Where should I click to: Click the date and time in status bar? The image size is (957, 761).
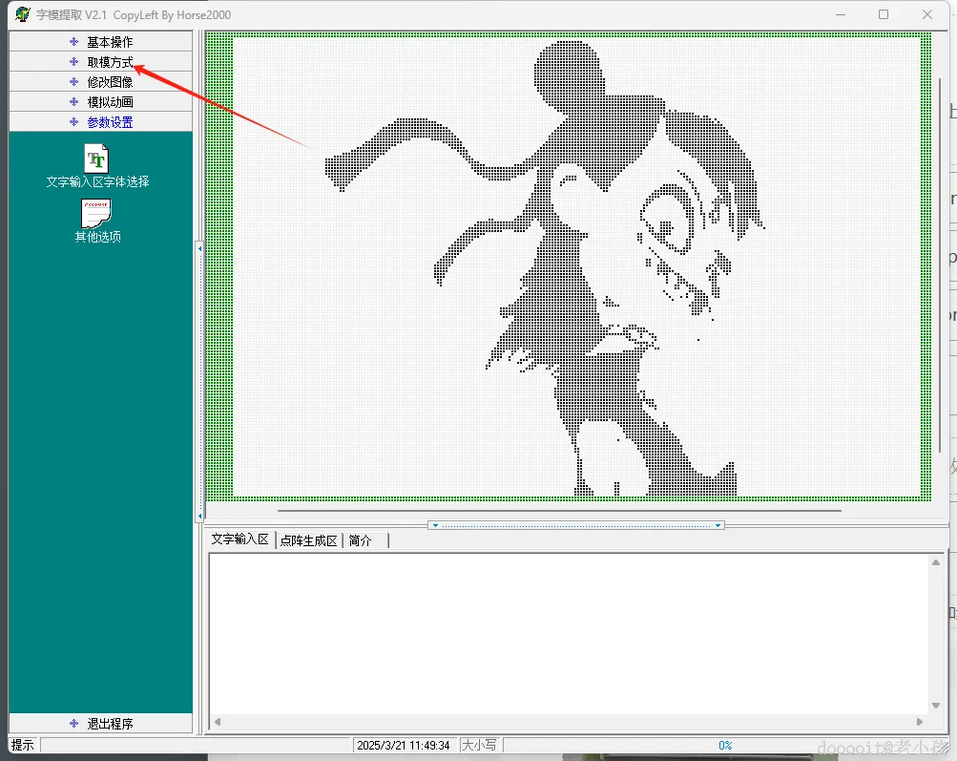[x=404, y=745]
